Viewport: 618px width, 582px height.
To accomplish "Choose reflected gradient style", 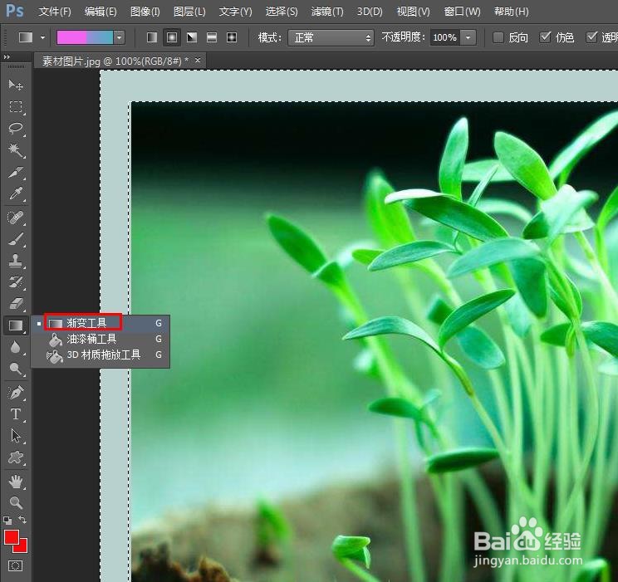I will (x=212, y=37).
